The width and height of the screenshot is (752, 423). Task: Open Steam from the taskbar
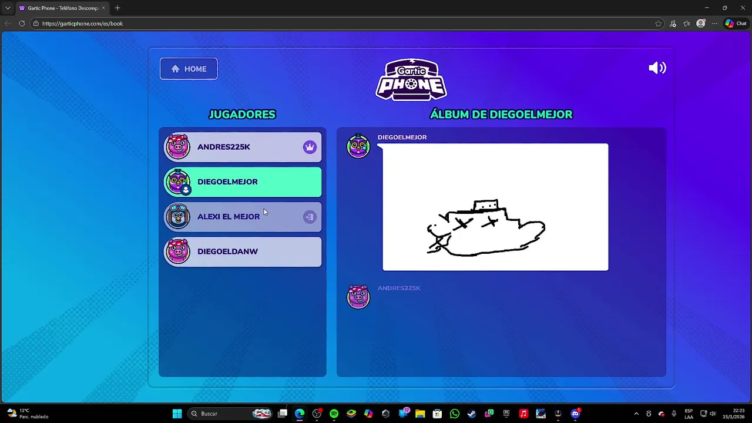[472, 414]
